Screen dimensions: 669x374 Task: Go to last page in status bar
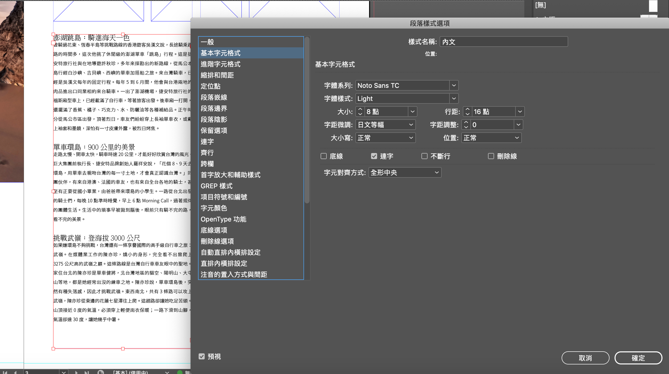pos(87,372)
